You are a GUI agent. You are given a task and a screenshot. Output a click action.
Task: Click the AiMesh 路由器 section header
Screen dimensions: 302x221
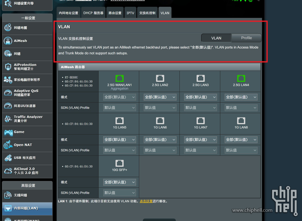[x=159, y=67]
